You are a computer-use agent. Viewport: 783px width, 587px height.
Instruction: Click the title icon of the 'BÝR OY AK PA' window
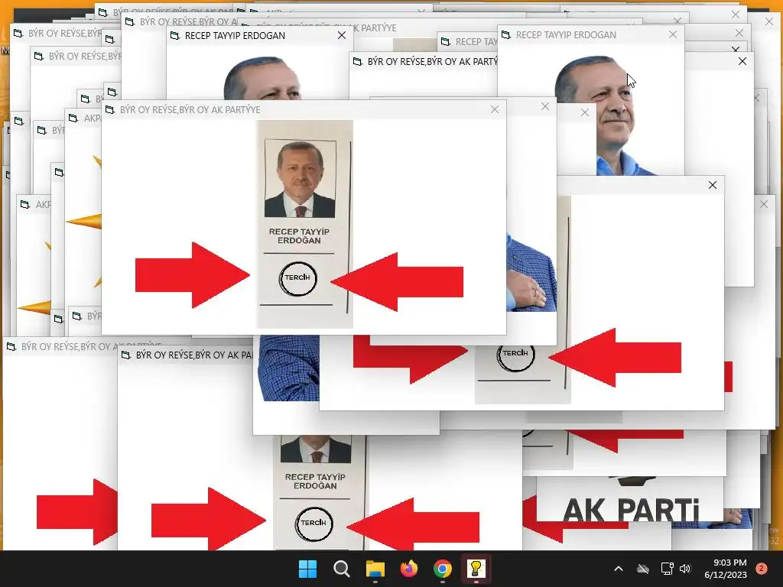[126, 355]
